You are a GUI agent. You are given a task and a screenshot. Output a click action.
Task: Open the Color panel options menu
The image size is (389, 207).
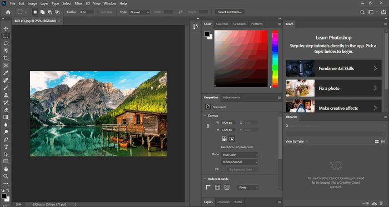[280, 24]
